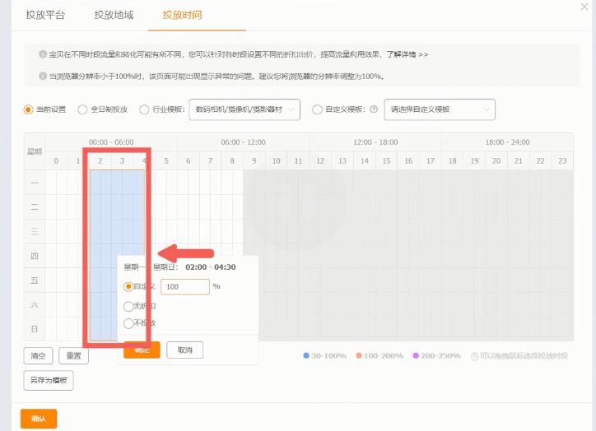Viewport: 596px width, 431px height.
Task: Click the 重置 button
Action: [74, 356]
